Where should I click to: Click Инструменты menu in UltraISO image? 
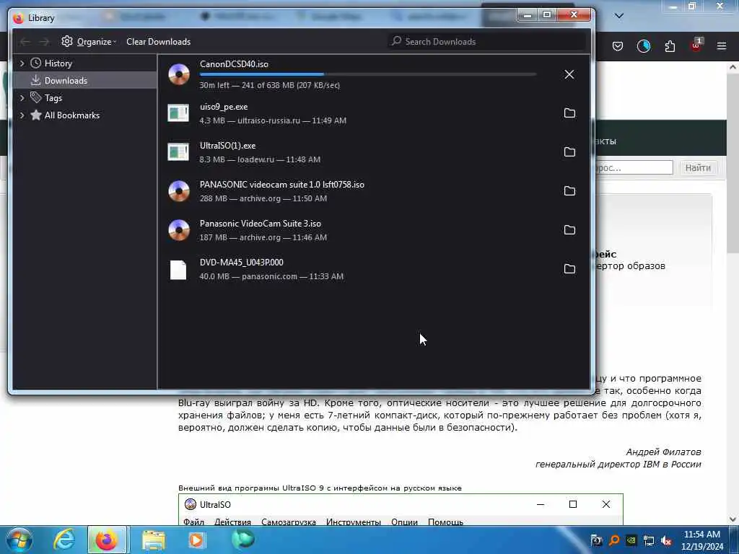pyautogui.click(x=354, y=522)
